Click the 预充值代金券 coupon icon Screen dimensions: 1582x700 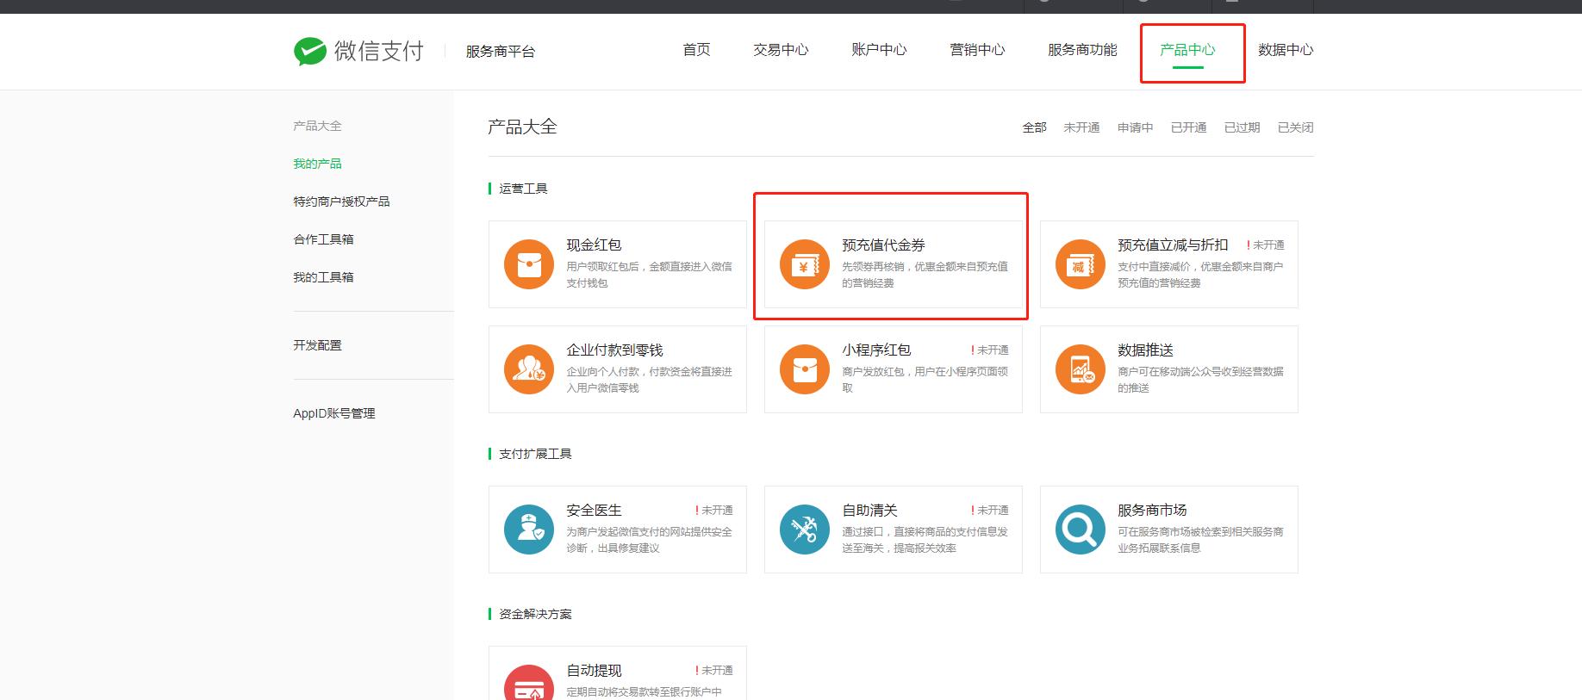click(805, 264)
